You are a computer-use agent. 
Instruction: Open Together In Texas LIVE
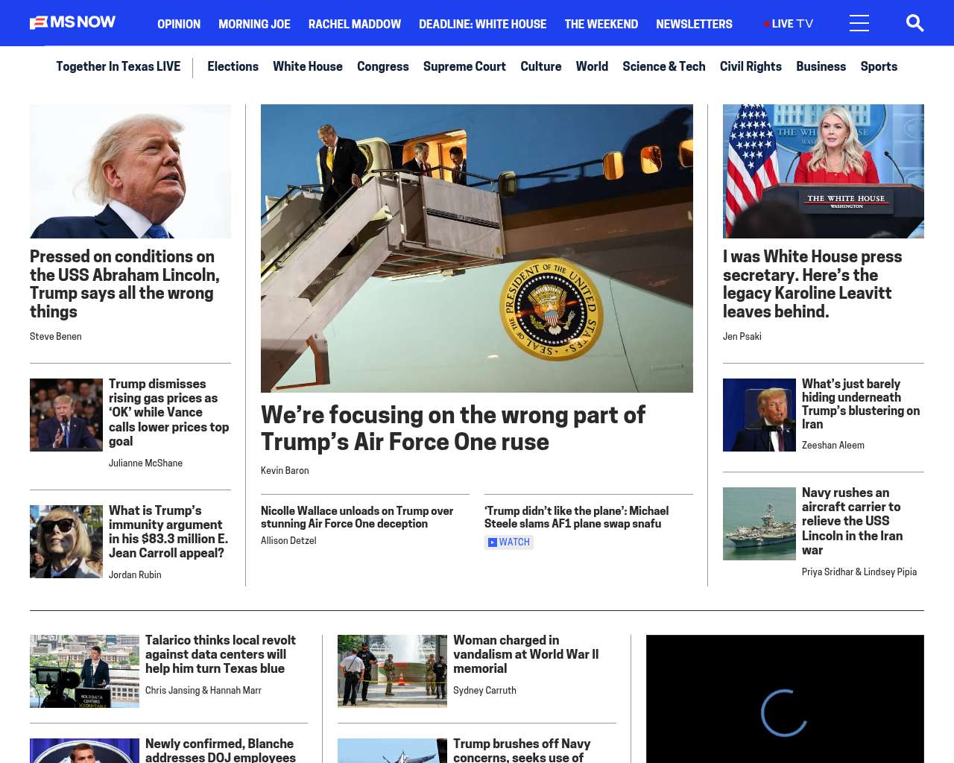[118, 66]
